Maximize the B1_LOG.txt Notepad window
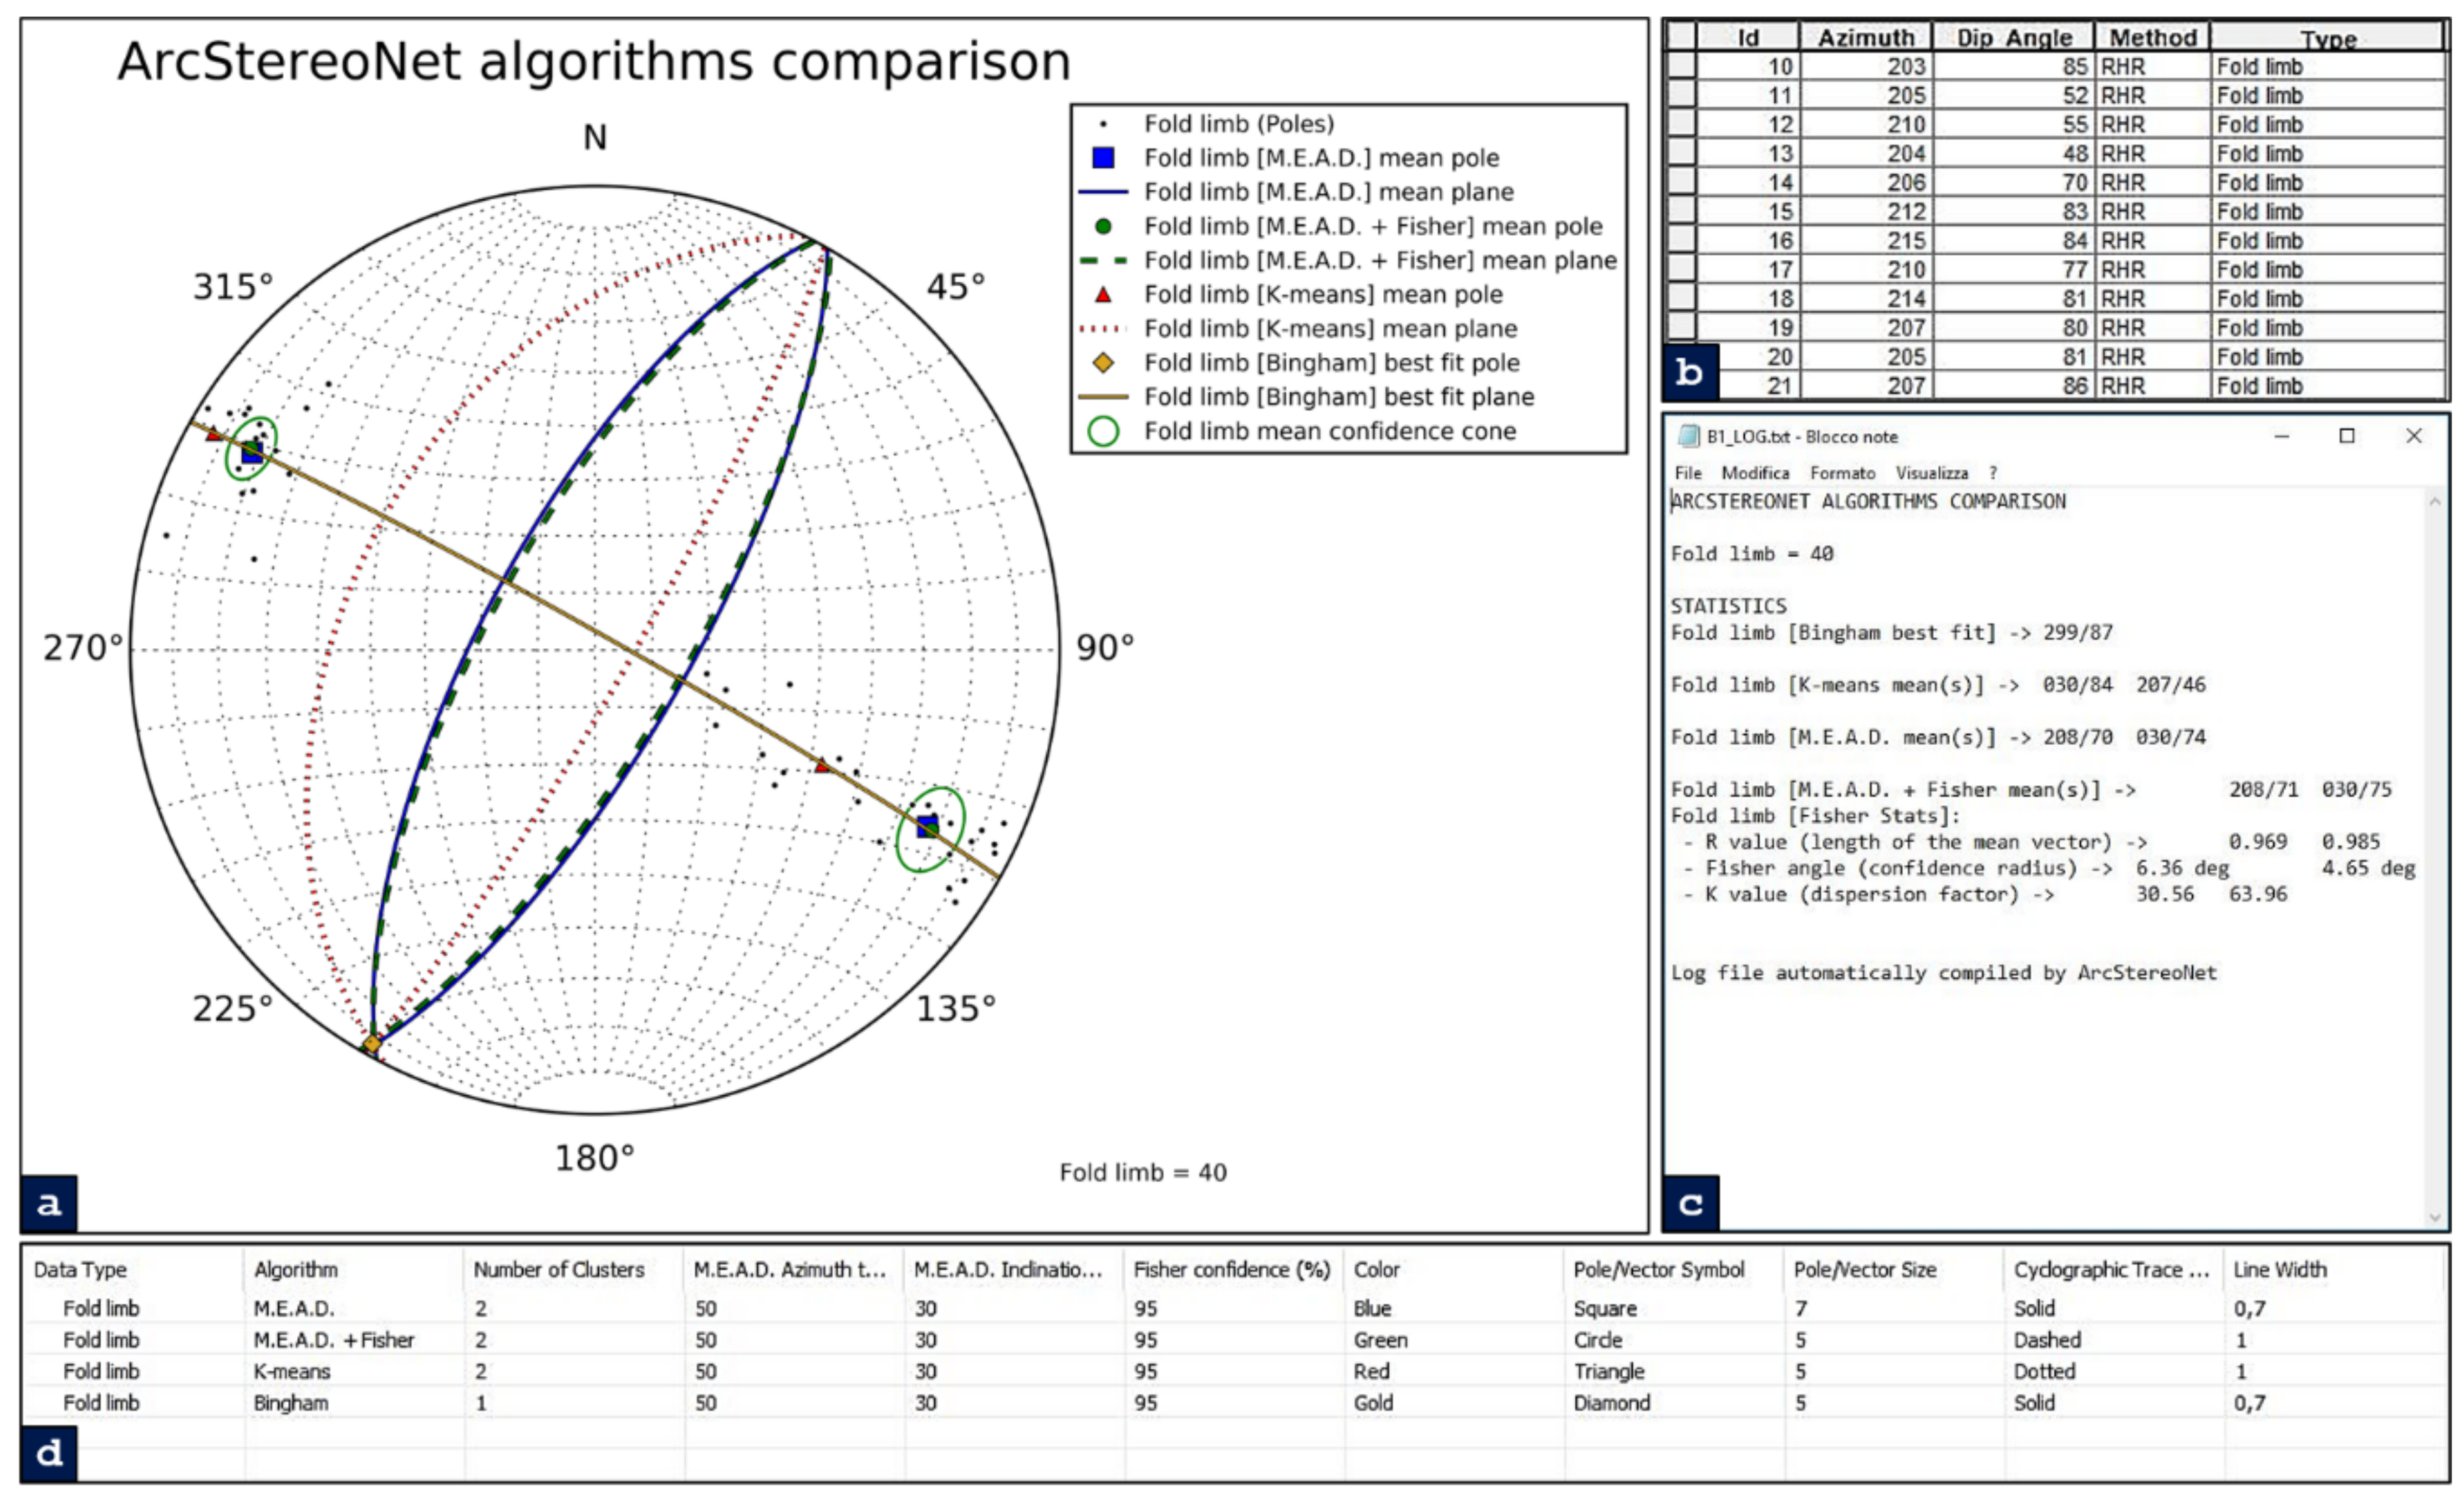Image resolution: width=2464 pixels, height=1503 pixels. pos(2346,435)
